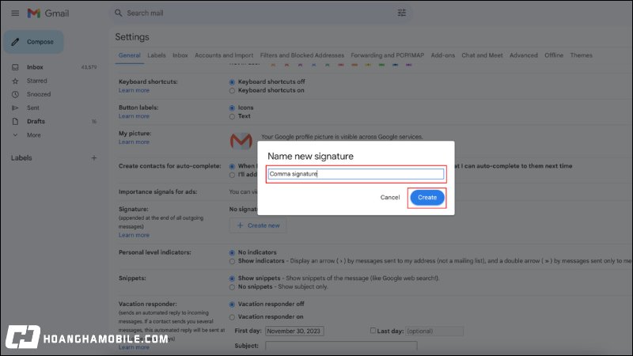
Task: Open the Snoozed folder
Action: [39, 94]
